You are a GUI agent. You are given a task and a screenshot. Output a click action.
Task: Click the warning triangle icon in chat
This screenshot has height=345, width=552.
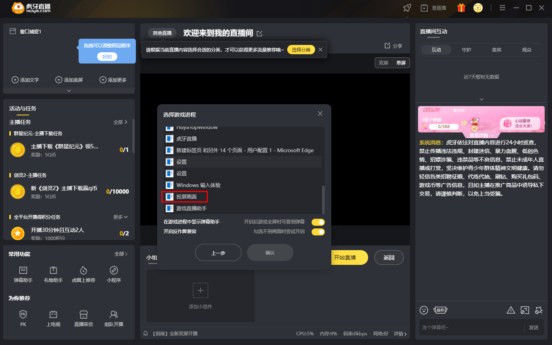511,310
